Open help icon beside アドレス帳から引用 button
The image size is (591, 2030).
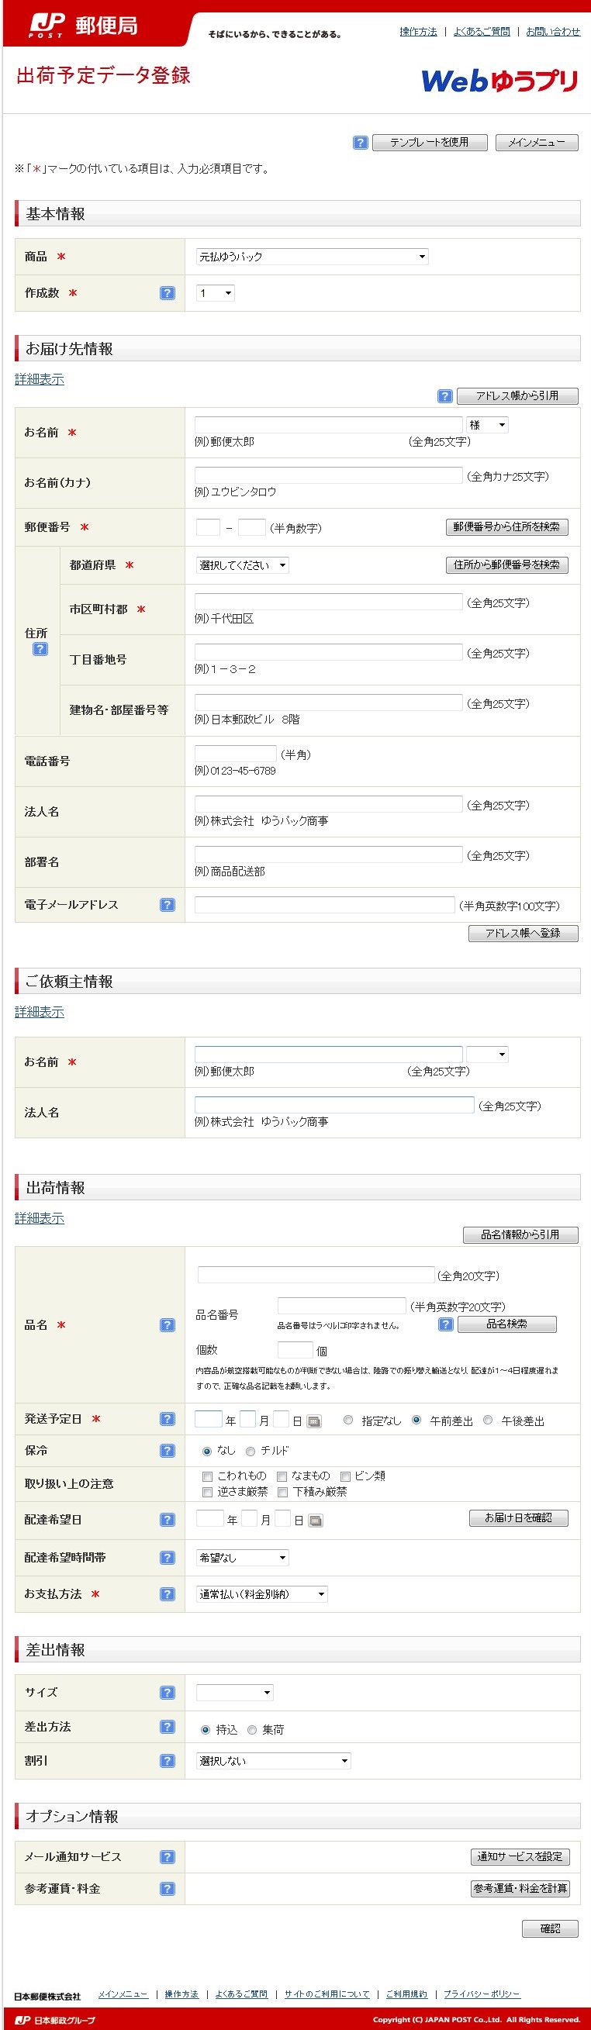click(x=444, y=395)
